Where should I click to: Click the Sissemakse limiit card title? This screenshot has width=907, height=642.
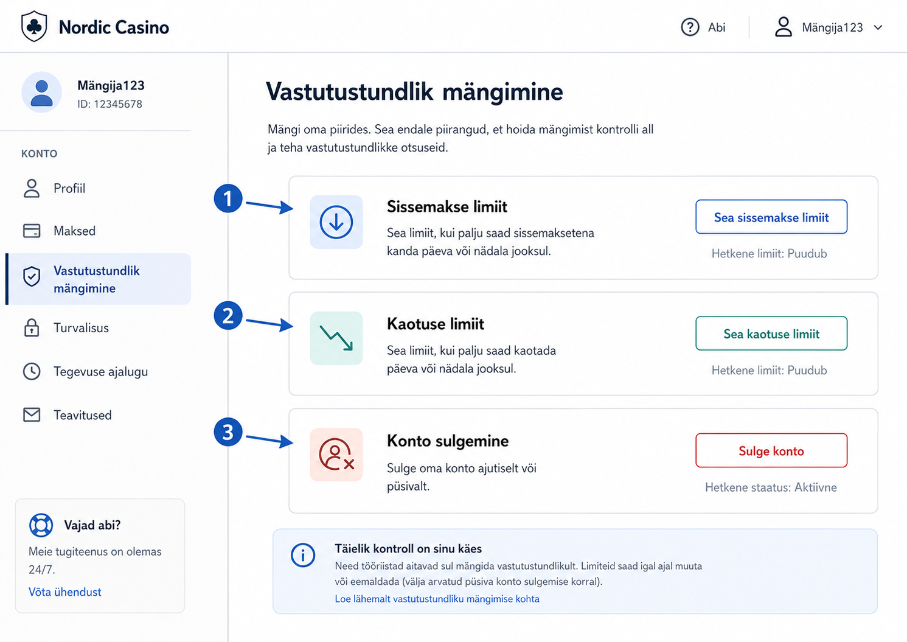[447, 207]
